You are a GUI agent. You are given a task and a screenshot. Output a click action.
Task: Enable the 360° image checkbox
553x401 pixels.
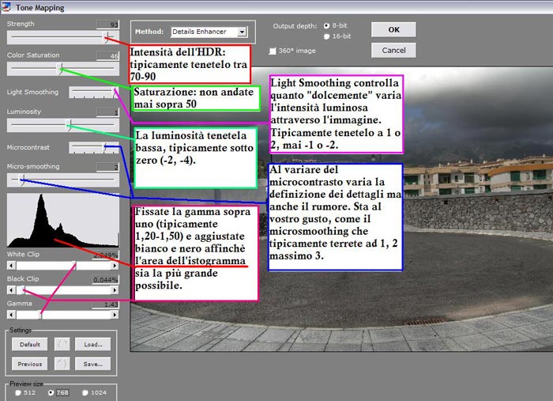tap(273, 51)
